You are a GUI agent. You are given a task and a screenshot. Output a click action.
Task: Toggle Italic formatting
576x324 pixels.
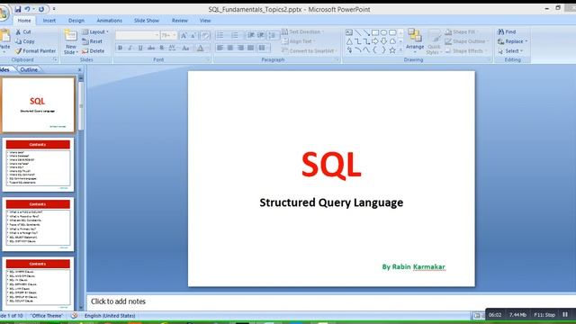(130, 48)
